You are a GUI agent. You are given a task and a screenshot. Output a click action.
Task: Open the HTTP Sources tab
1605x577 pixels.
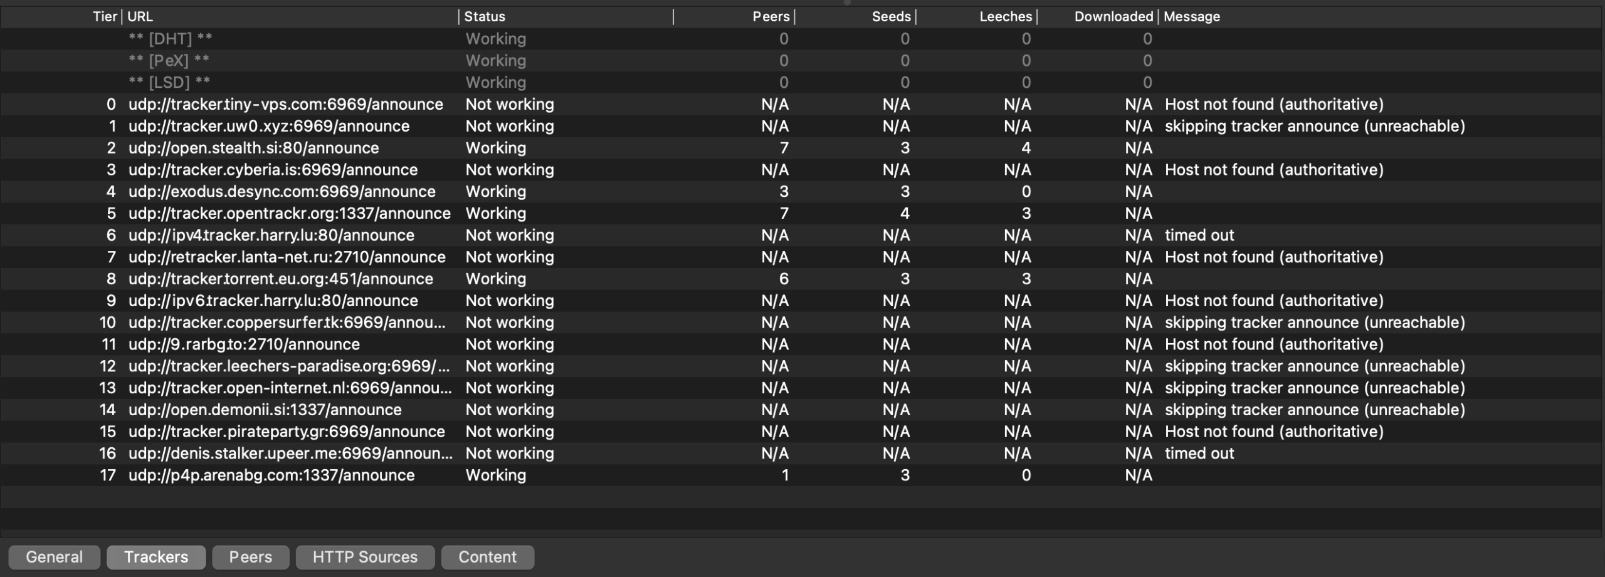coord(365,557)
